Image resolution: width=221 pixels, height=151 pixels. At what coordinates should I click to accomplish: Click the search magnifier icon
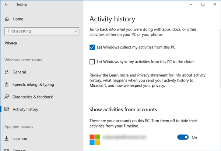click(76, 31)
